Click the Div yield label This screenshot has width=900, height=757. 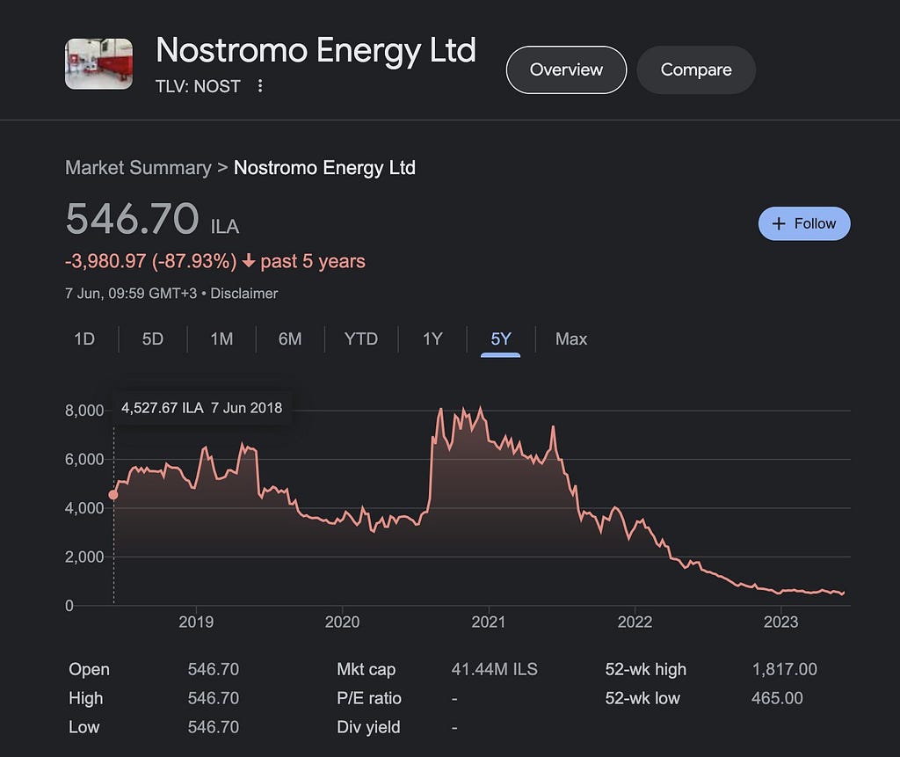[368, 727]
